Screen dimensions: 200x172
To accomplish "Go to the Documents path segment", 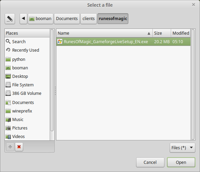I will [x=67, y=19].
